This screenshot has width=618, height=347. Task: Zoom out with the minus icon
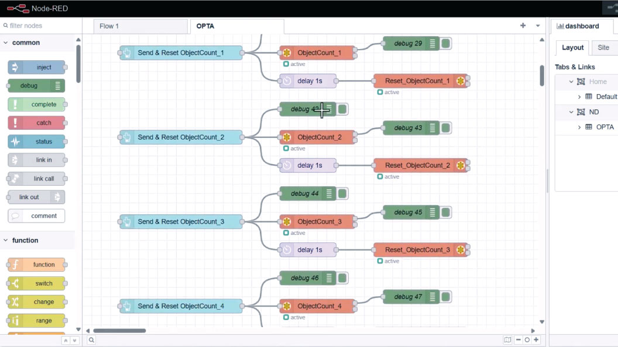pos(519,340)
